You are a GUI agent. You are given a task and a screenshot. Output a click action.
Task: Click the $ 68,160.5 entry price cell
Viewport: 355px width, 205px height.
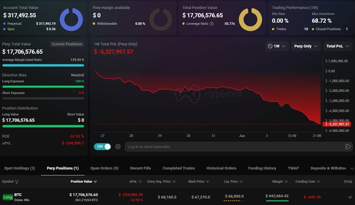point(167,197)
